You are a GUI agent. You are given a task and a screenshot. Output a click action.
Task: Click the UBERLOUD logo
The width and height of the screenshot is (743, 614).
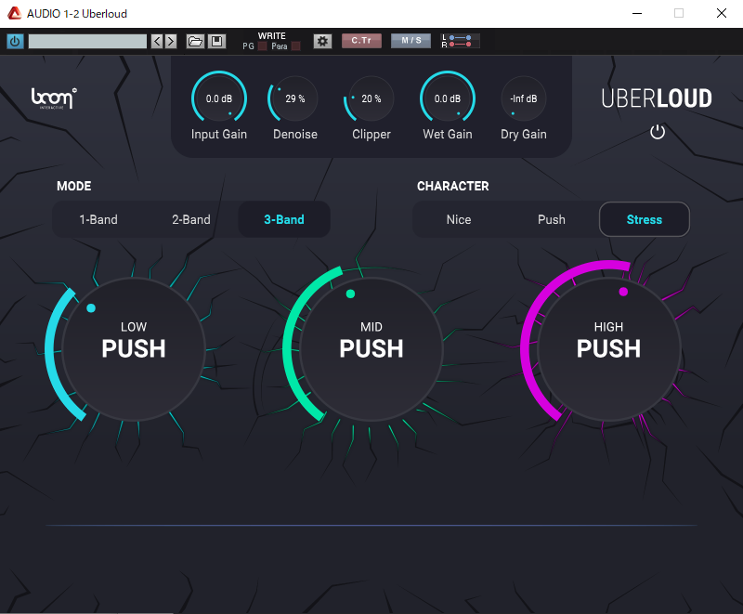pyautogui.click(x=657, y=98)
